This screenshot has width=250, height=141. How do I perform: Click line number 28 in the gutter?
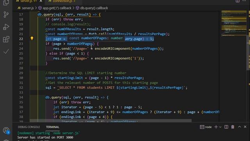click(x=21, y=68)
